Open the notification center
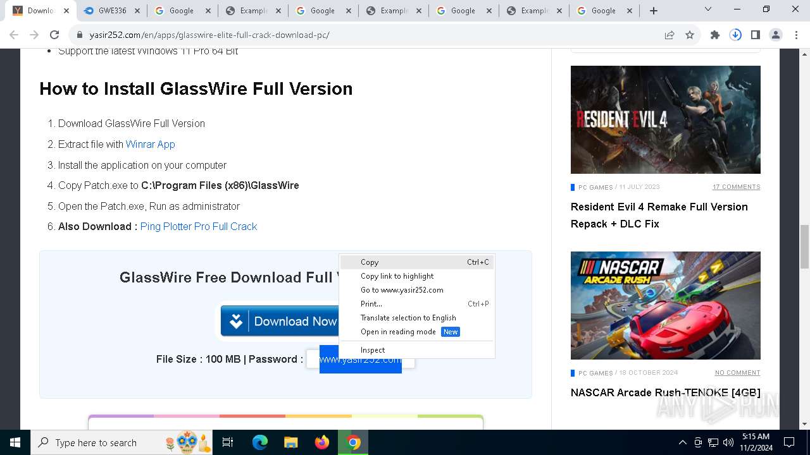Screen dimensions: 810x455 click(789, 442)
